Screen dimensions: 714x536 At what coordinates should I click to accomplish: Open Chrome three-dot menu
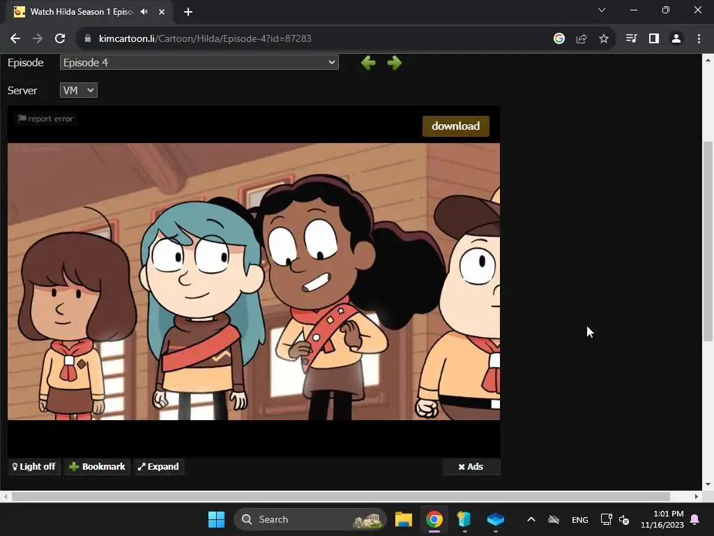coord(699,39)
